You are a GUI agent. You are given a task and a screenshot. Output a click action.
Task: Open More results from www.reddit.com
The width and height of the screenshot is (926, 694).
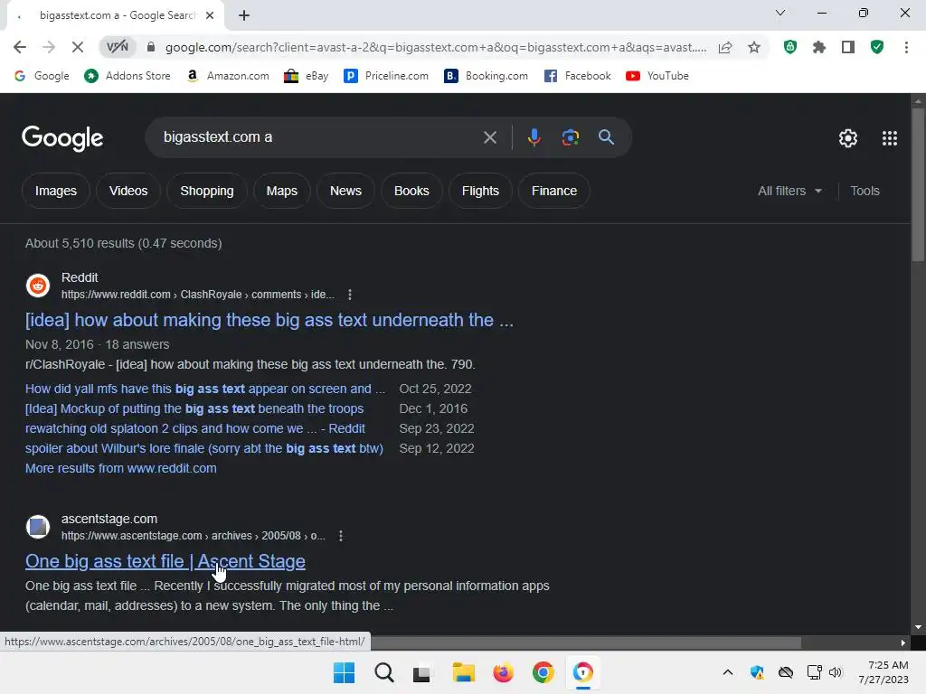[121, 468]
